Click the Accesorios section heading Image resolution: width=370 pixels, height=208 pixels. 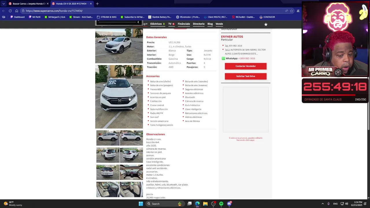(x=153, y=76)
